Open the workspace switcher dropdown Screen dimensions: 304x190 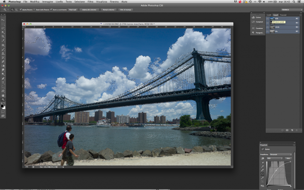pos(292,9)
